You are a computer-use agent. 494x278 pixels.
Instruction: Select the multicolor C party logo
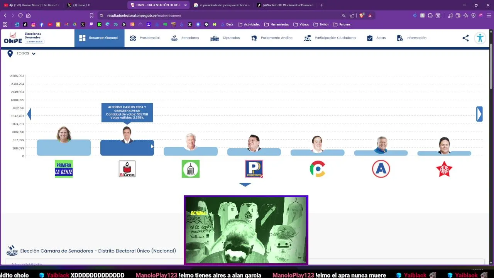317,169
